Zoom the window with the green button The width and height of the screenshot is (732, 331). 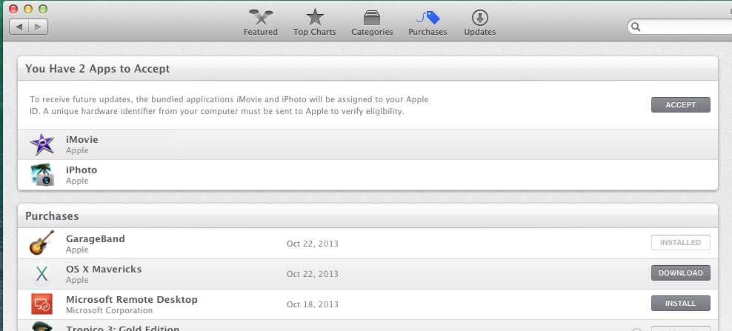coord(43,9)
